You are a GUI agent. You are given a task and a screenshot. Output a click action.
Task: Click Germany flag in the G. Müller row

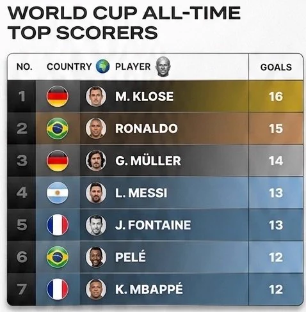[58, 160]
